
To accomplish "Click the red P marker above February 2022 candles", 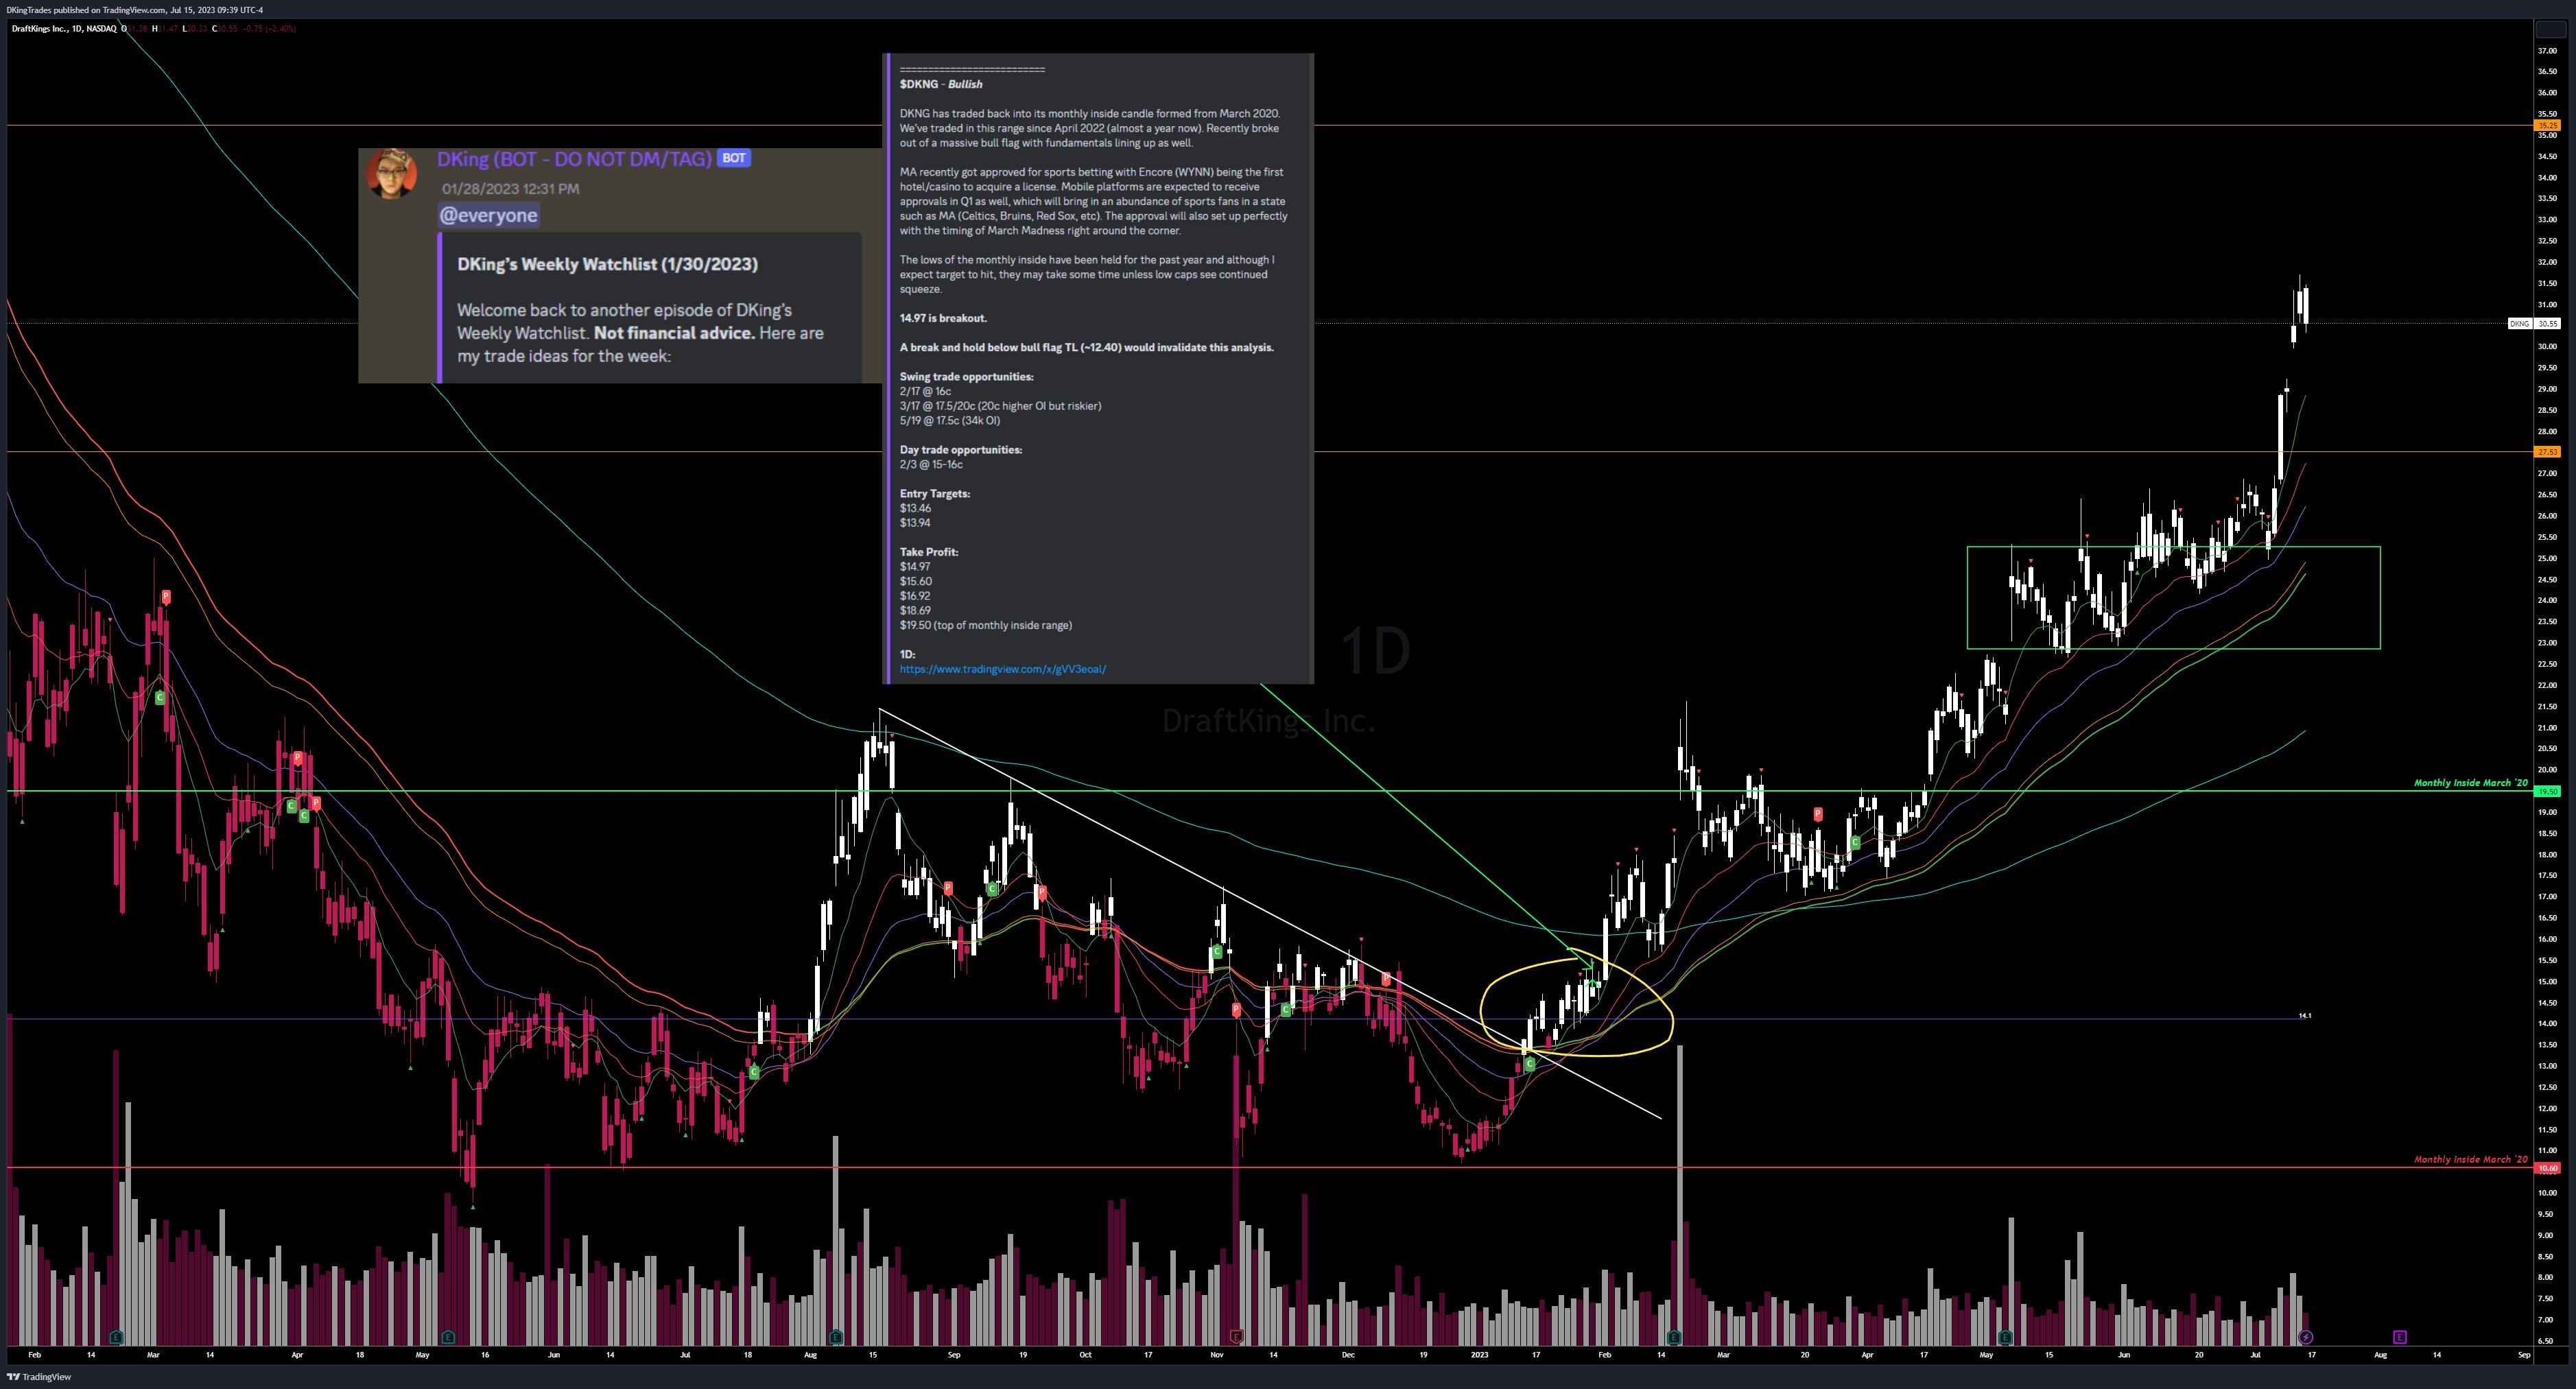I will tap(166, 597).
